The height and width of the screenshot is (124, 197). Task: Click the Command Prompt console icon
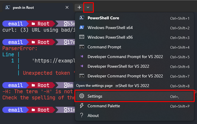pyautogui.click(x=82, y=47)
